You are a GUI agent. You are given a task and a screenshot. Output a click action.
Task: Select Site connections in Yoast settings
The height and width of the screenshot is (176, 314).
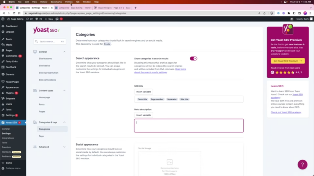(47, 80)
